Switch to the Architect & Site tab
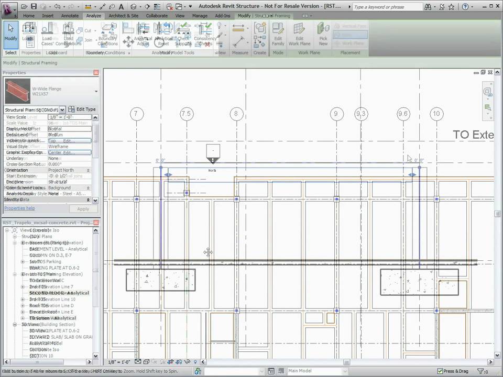The image size is (503, 377). [x=124, y=15]
